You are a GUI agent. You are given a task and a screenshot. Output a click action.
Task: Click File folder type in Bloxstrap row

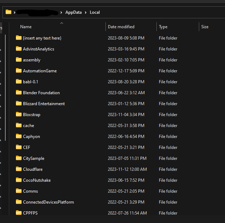coord(168,115)
